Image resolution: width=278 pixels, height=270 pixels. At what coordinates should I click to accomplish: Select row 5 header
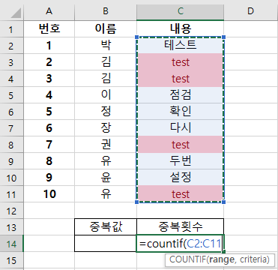tap(11, 95)
